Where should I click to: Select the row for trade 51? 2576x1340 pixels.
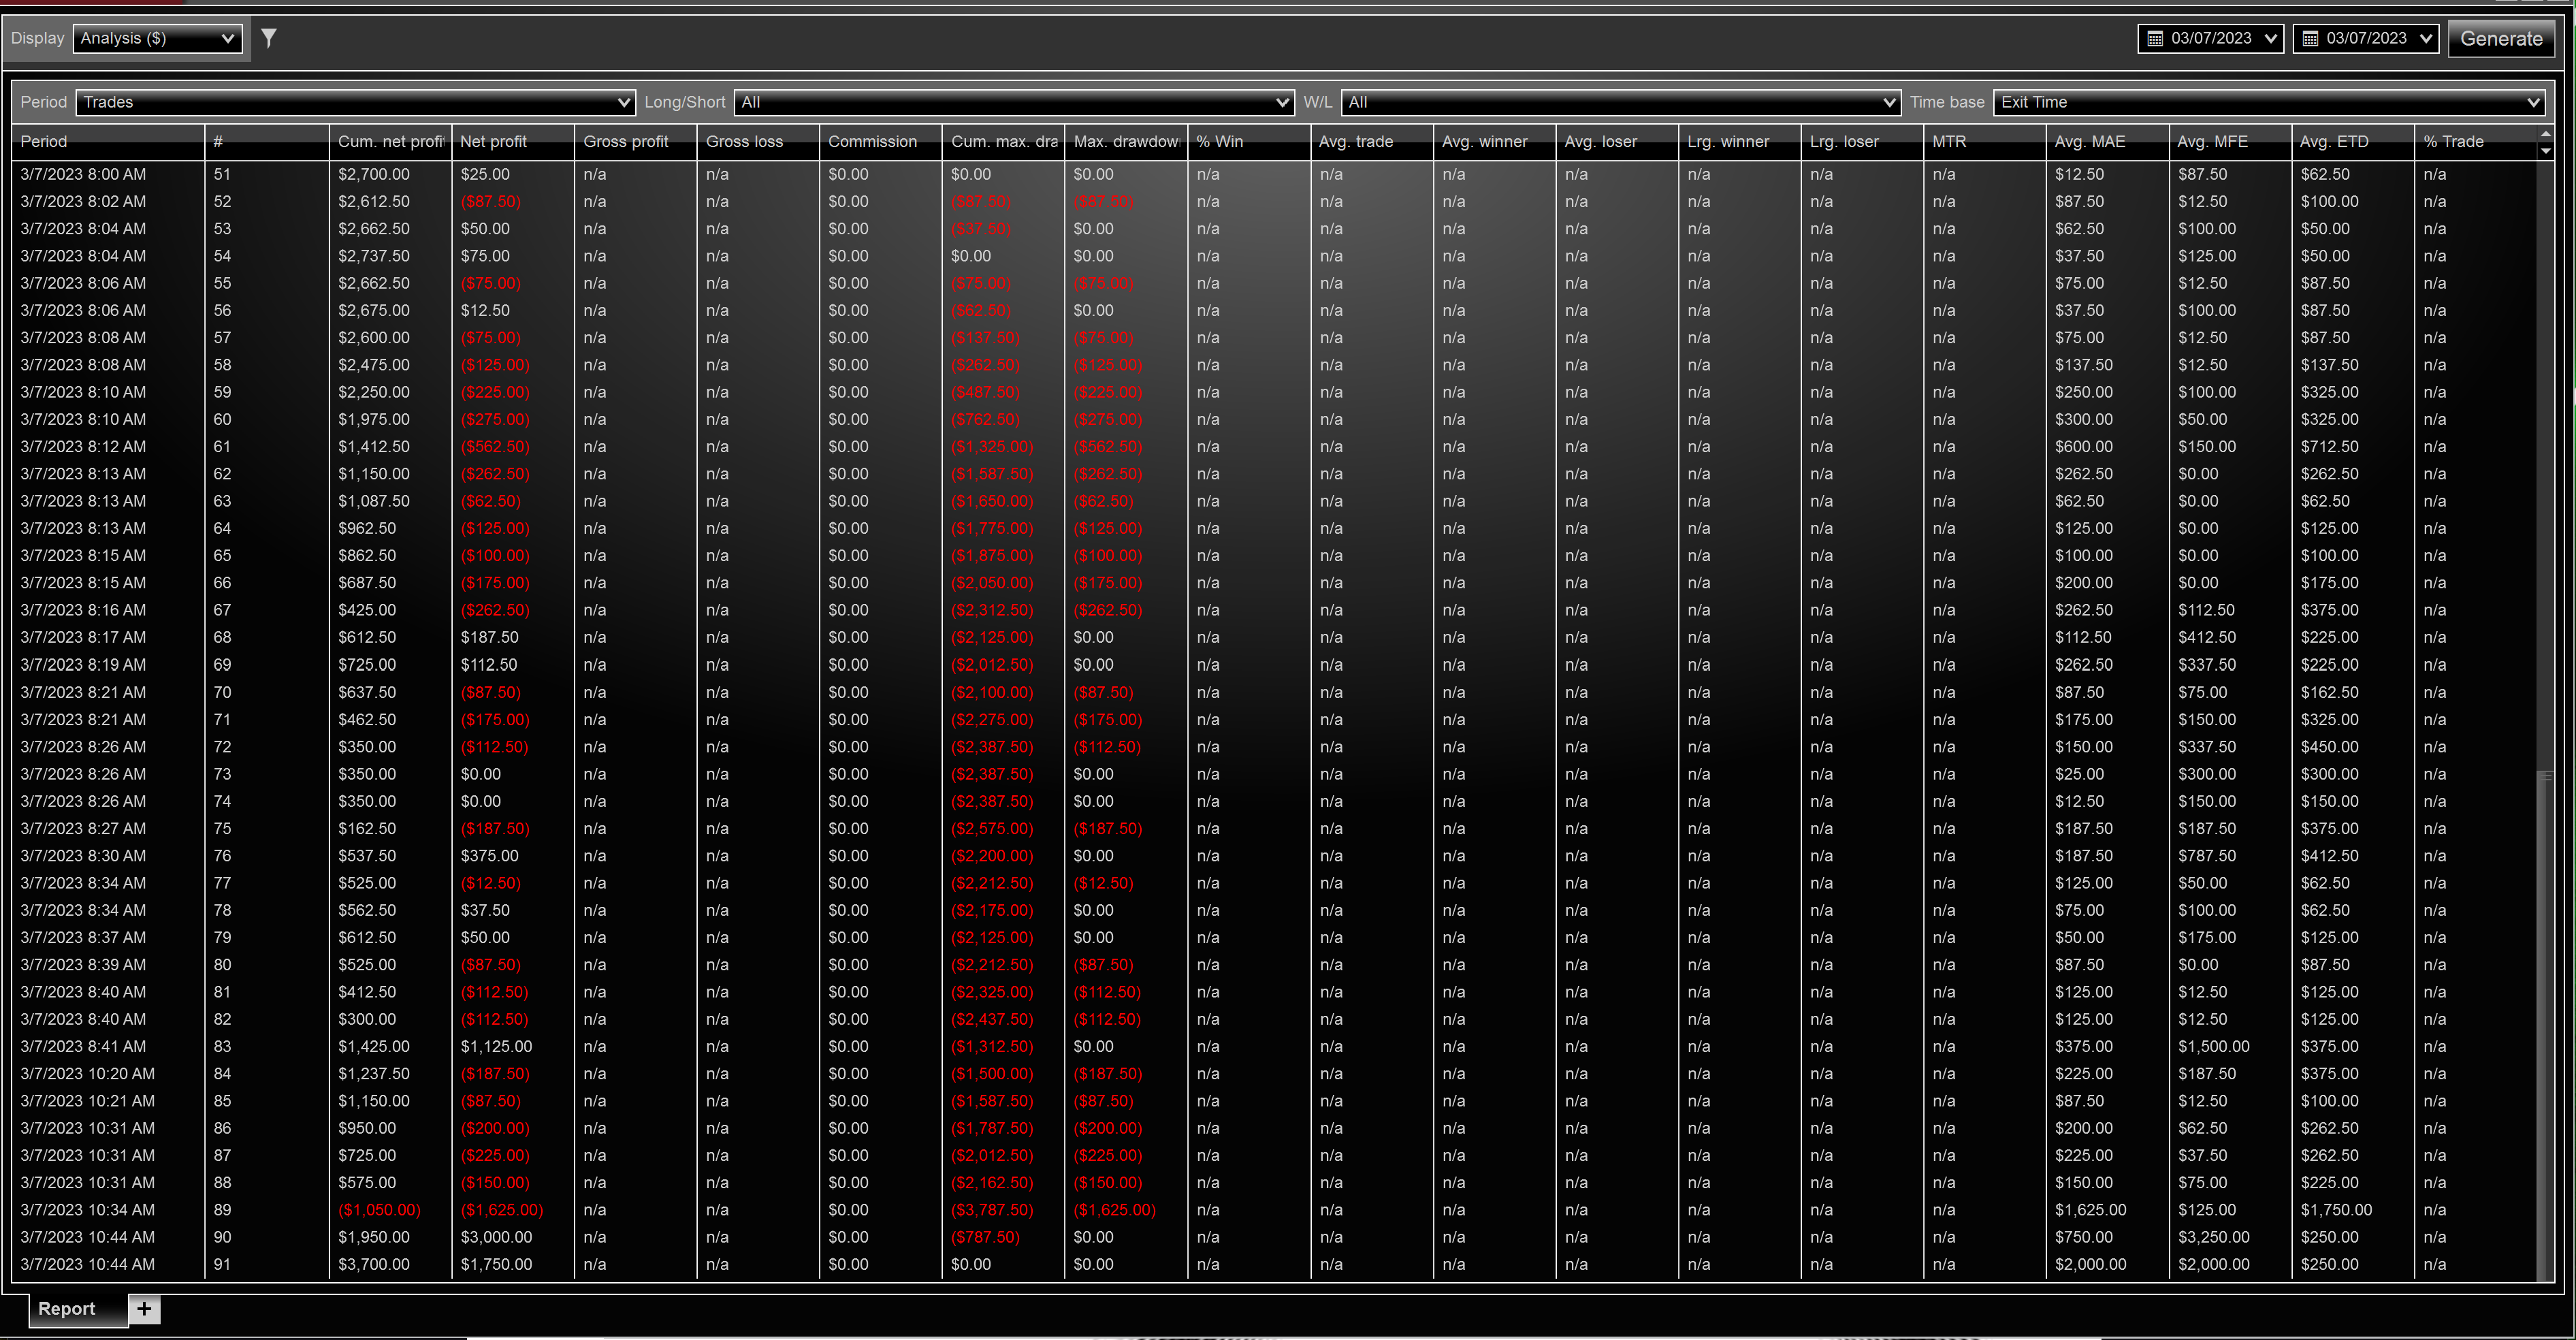(x=1275, y=174)
